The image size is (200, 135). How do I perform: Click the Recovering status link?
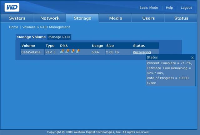coord(142,52)
